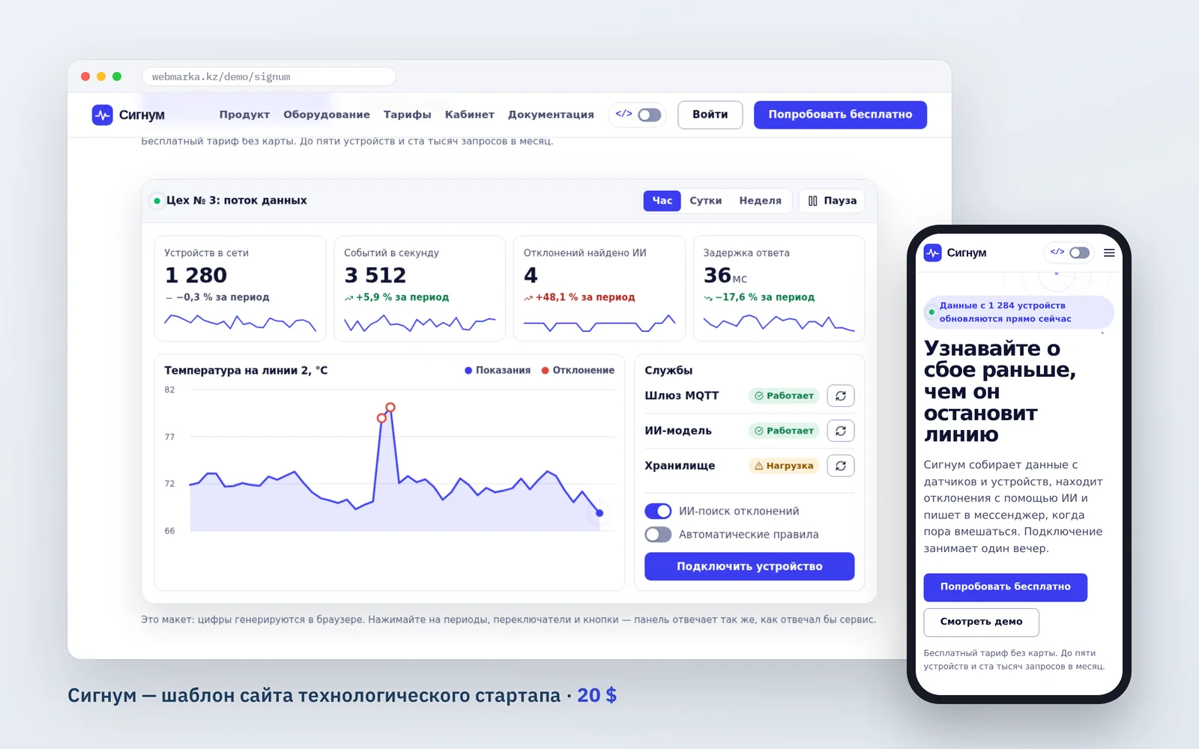Switch the period to Сутки
This screenshot has height=749, width=1199.
[x=705, y=201]
